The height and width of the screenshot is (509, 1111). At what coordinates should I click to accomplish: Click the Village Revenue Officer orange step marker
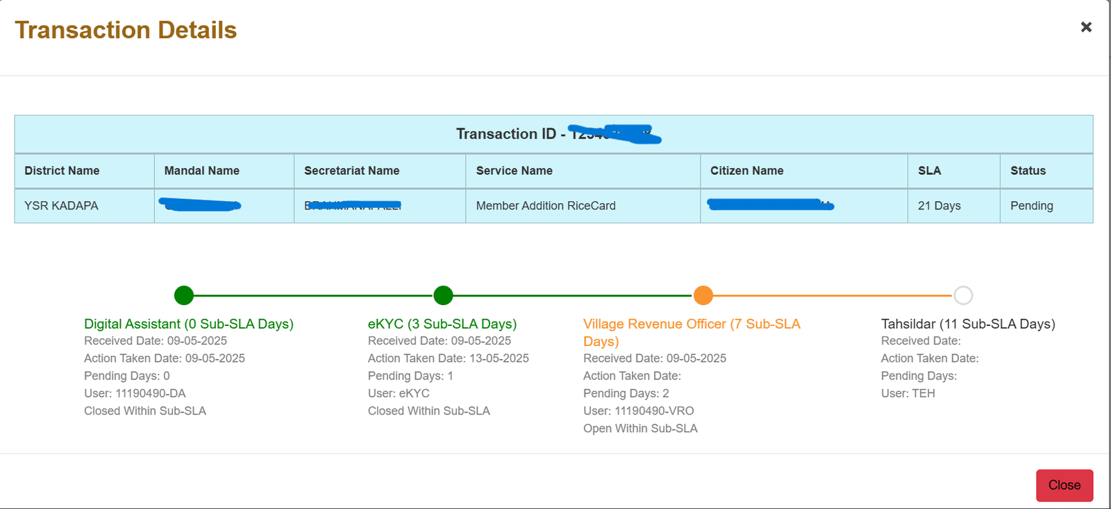click(x=703, y=295)
